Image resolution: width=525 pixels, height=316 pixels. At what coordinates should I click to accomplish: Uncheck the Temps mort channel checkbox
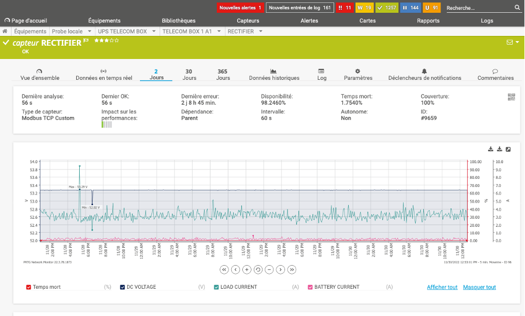pyautogui.click(x=29, y=287)
